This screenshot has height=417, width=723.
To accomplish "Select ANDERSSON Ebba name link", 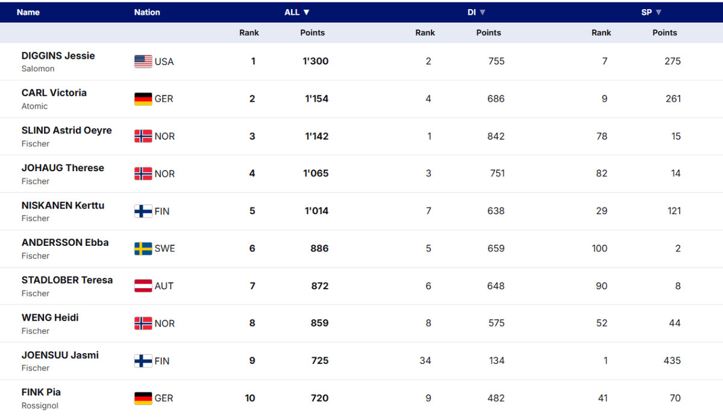I will [x=65, y=242].
